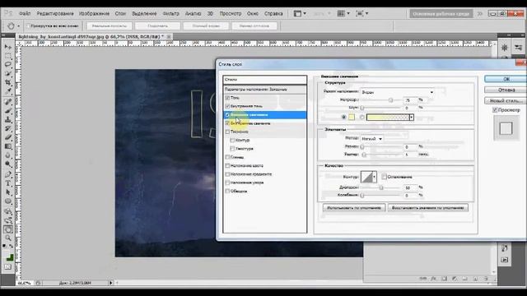527x296 pixels.
Task: Select the Brush tool
Action: [8, 111]
